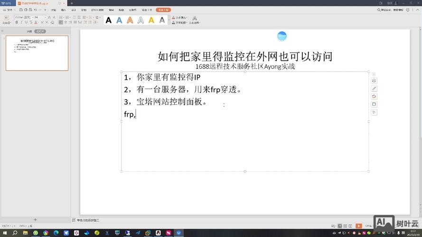
Task: Open Print Preview from quick access toolbar
Action: [x=30, y=10]
